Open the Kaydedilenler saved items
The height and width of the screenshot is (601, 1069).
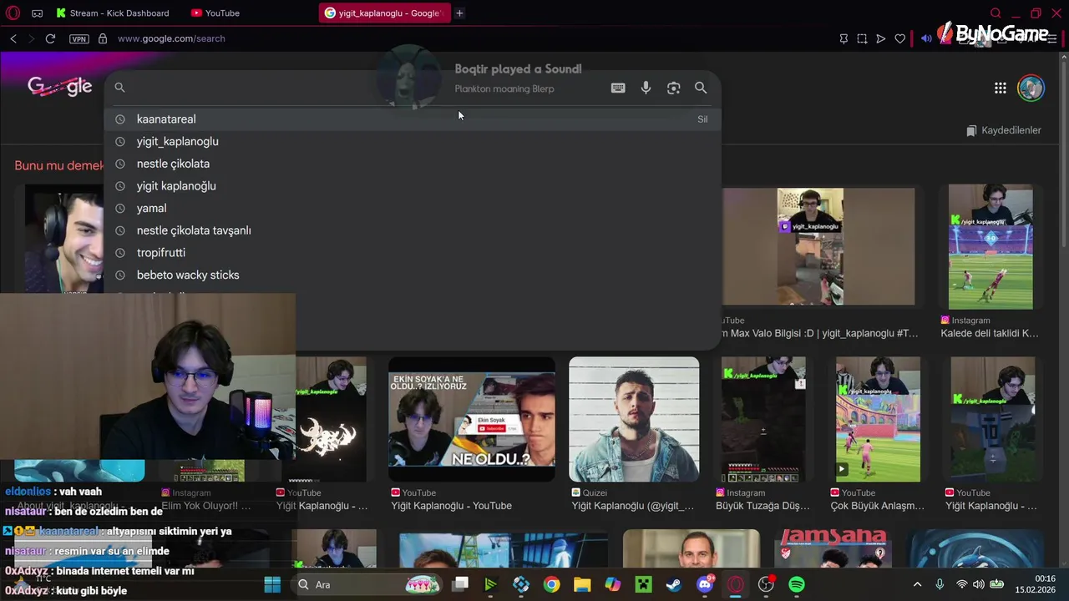(1003, 130)
